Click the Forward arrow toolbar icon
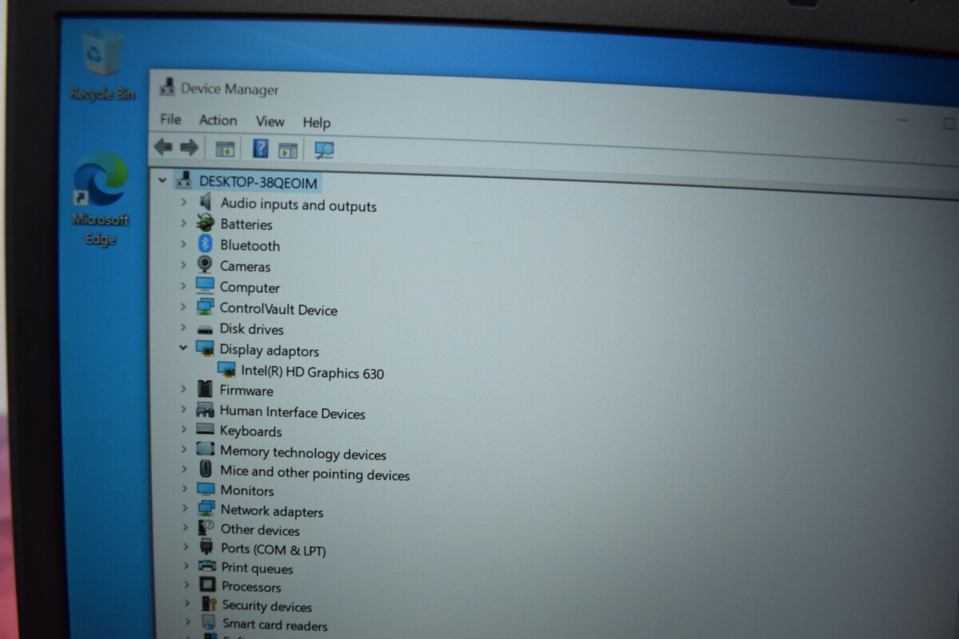 [x=189, y=148]
